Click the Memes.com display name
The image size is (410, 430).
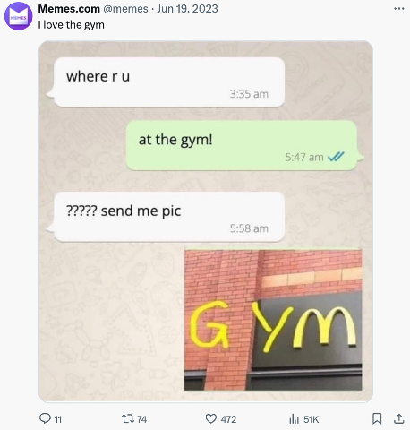tap(69, 9)
